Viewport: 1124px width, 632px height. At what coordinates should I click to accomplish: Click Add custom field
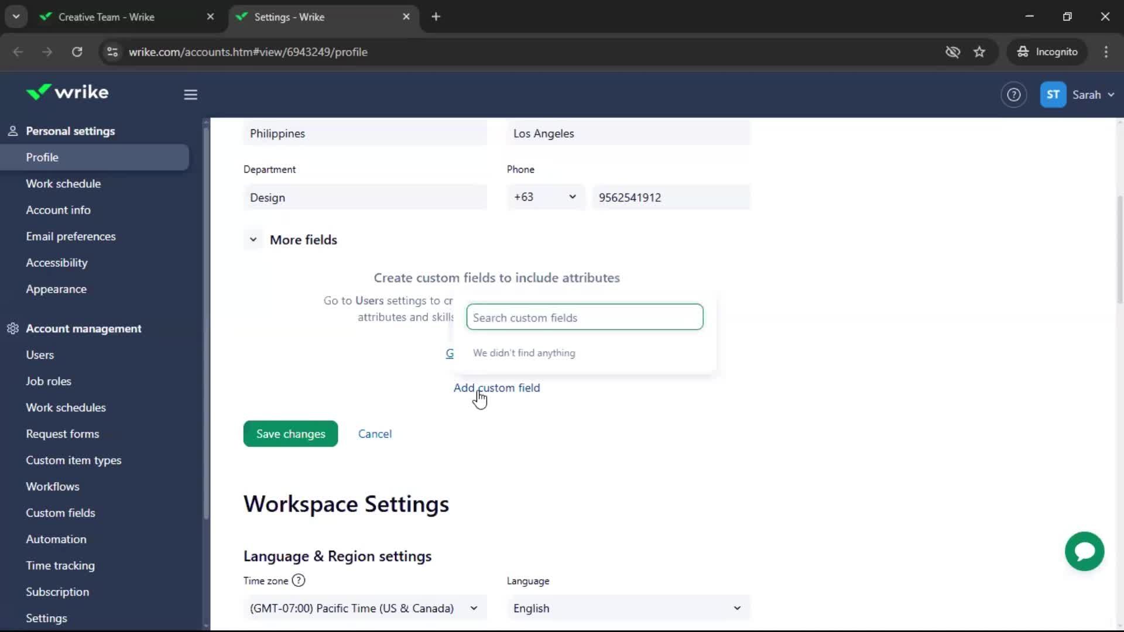(x=496, y=387)
